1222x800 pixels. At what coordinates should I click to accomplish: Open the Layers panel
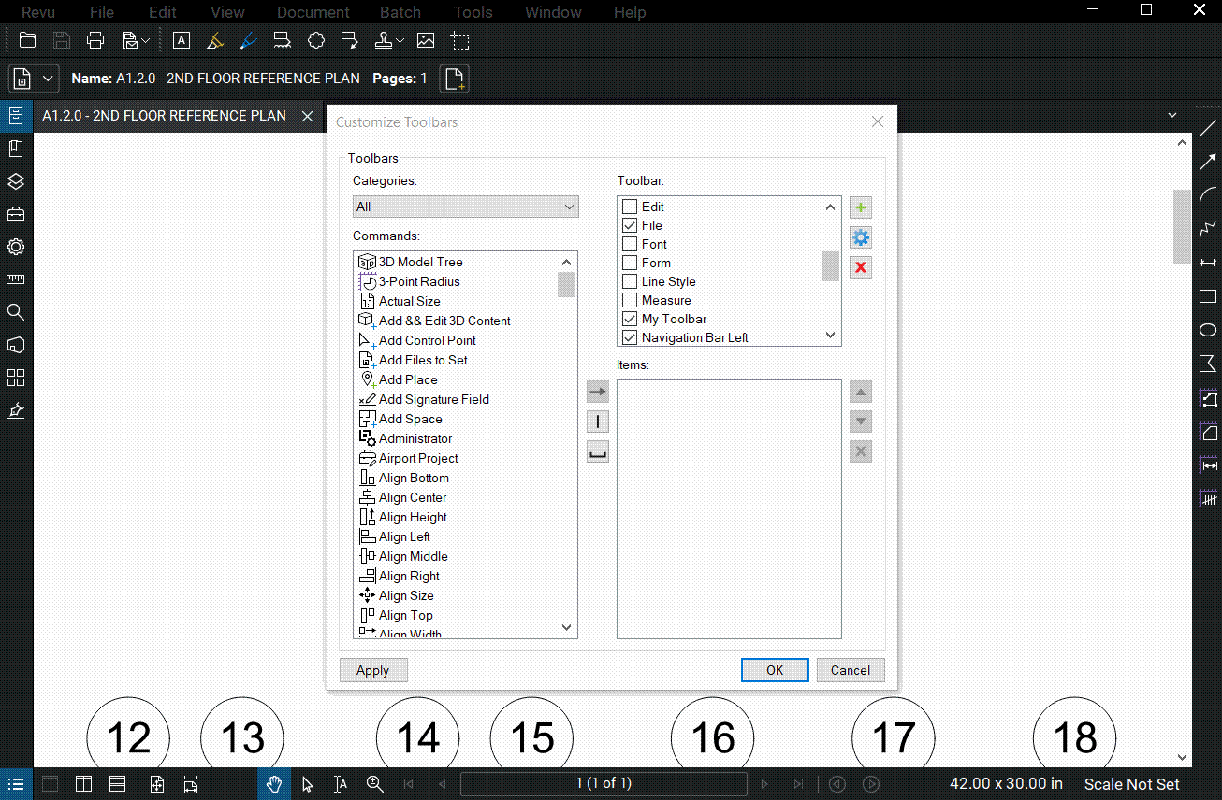point(15,182)
